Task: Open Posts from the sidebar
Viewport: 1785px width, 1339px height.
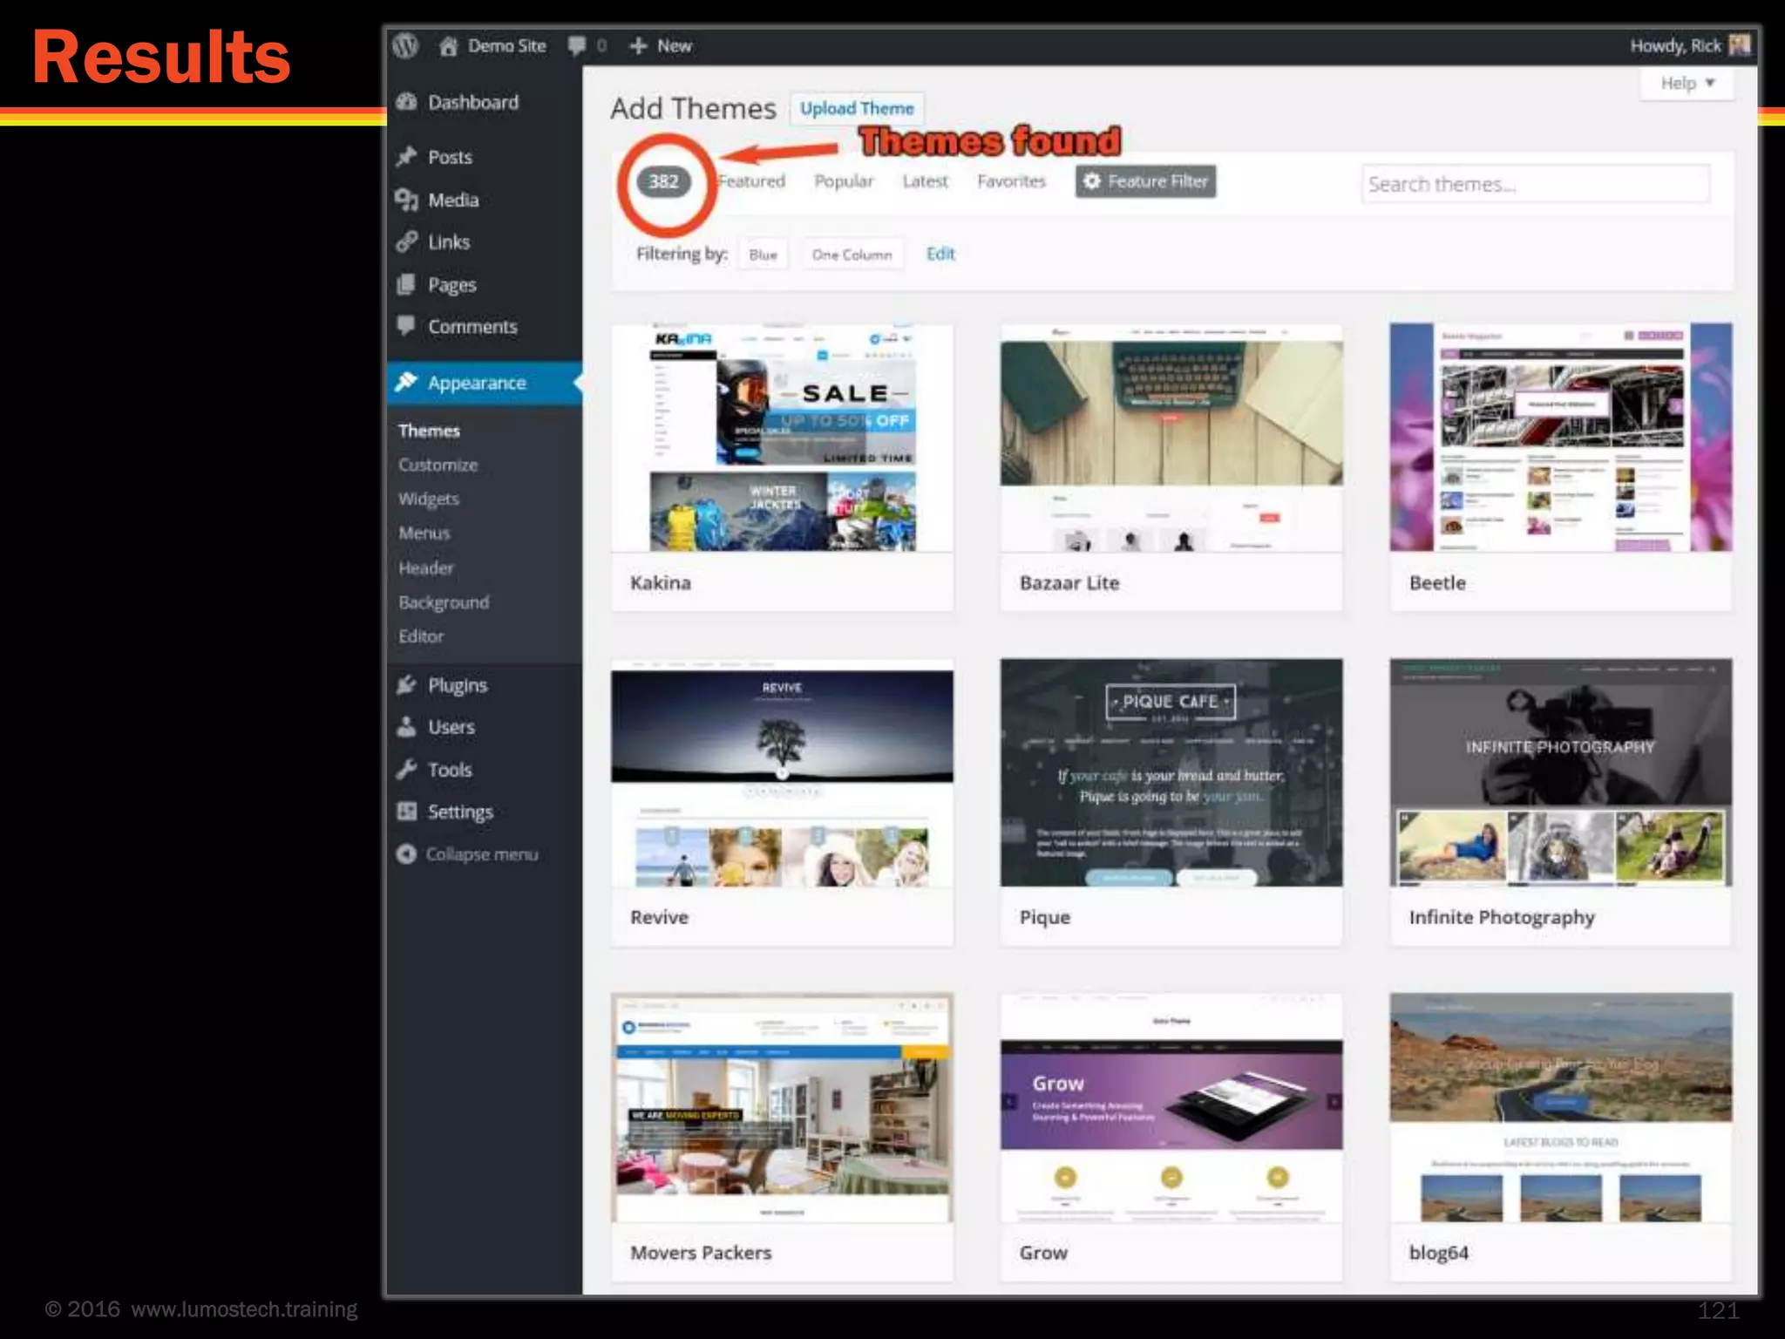Action: coord(450,158)
